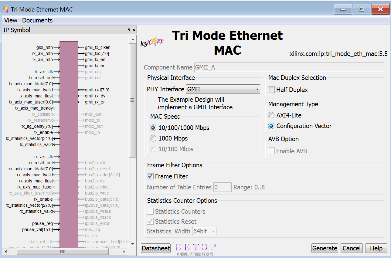The width and height of the screenshot is (391, 258).
Task: Click the Generate button
Action: (x=325, y=248)
